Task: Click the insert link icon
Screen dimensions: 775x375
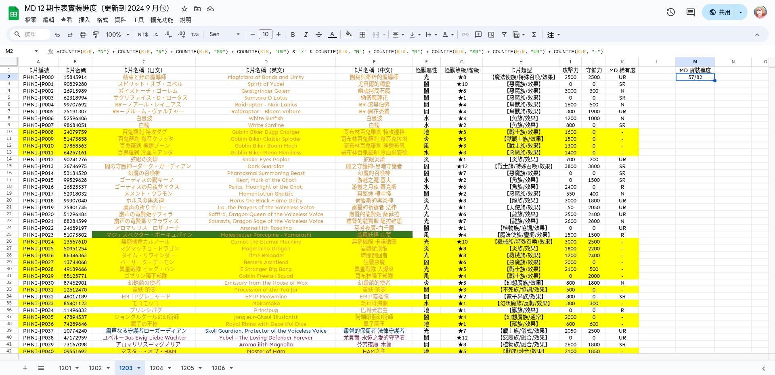Action: tap(465, 35)
